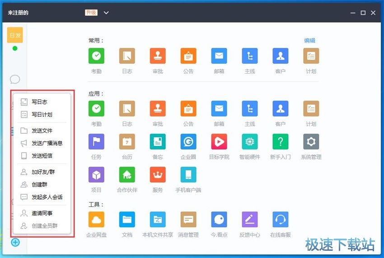Open 审批 in the 应用 section

(158, 108)
